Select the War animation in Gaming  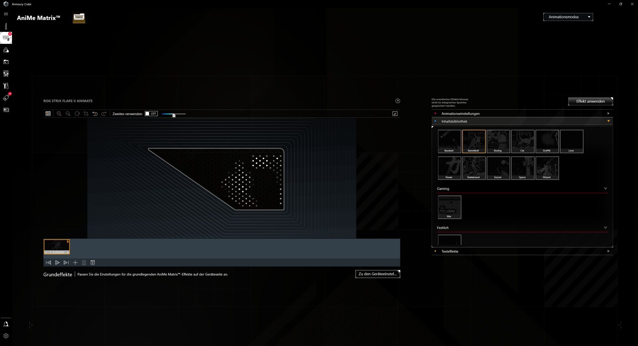pos(449,207)
